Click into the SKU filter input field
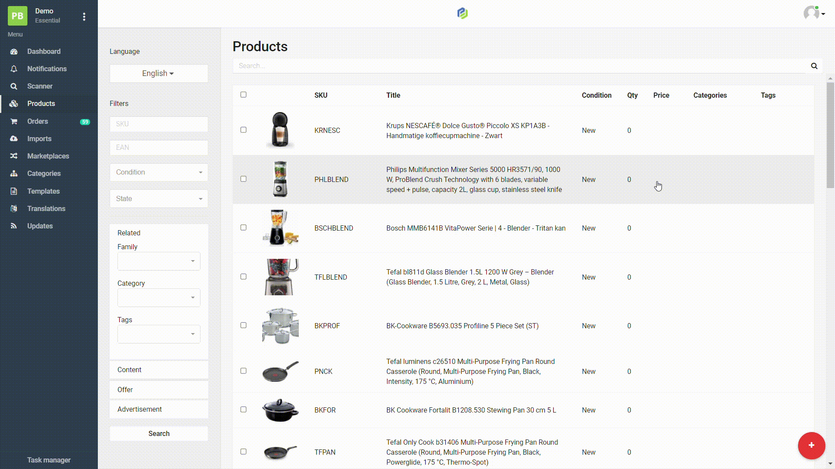This screenshot has width=835, height=469. coord(158,124)
